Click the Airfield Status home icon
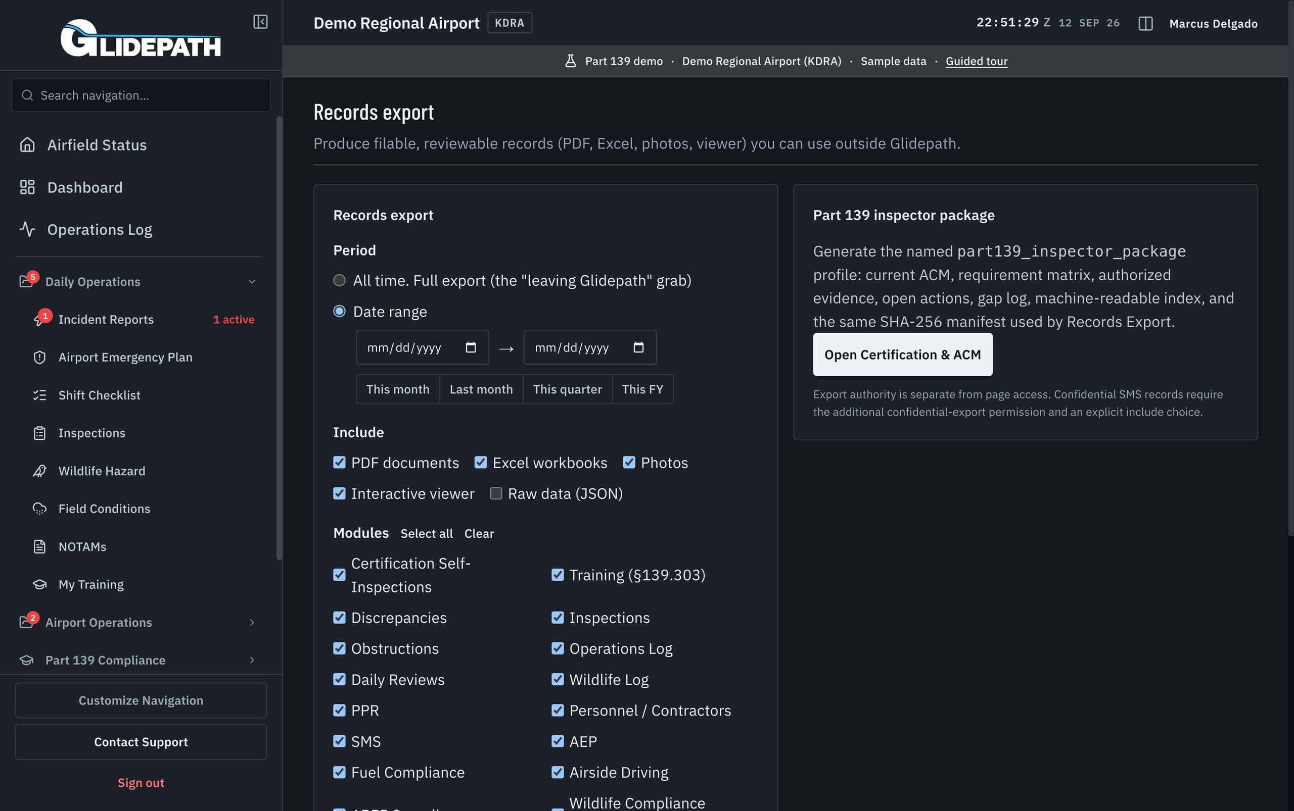The height and width of the screenshot is (811, 1294). (27, 145)
